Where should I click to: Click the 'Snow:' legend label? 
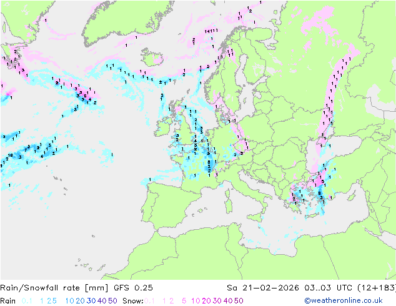133,301
